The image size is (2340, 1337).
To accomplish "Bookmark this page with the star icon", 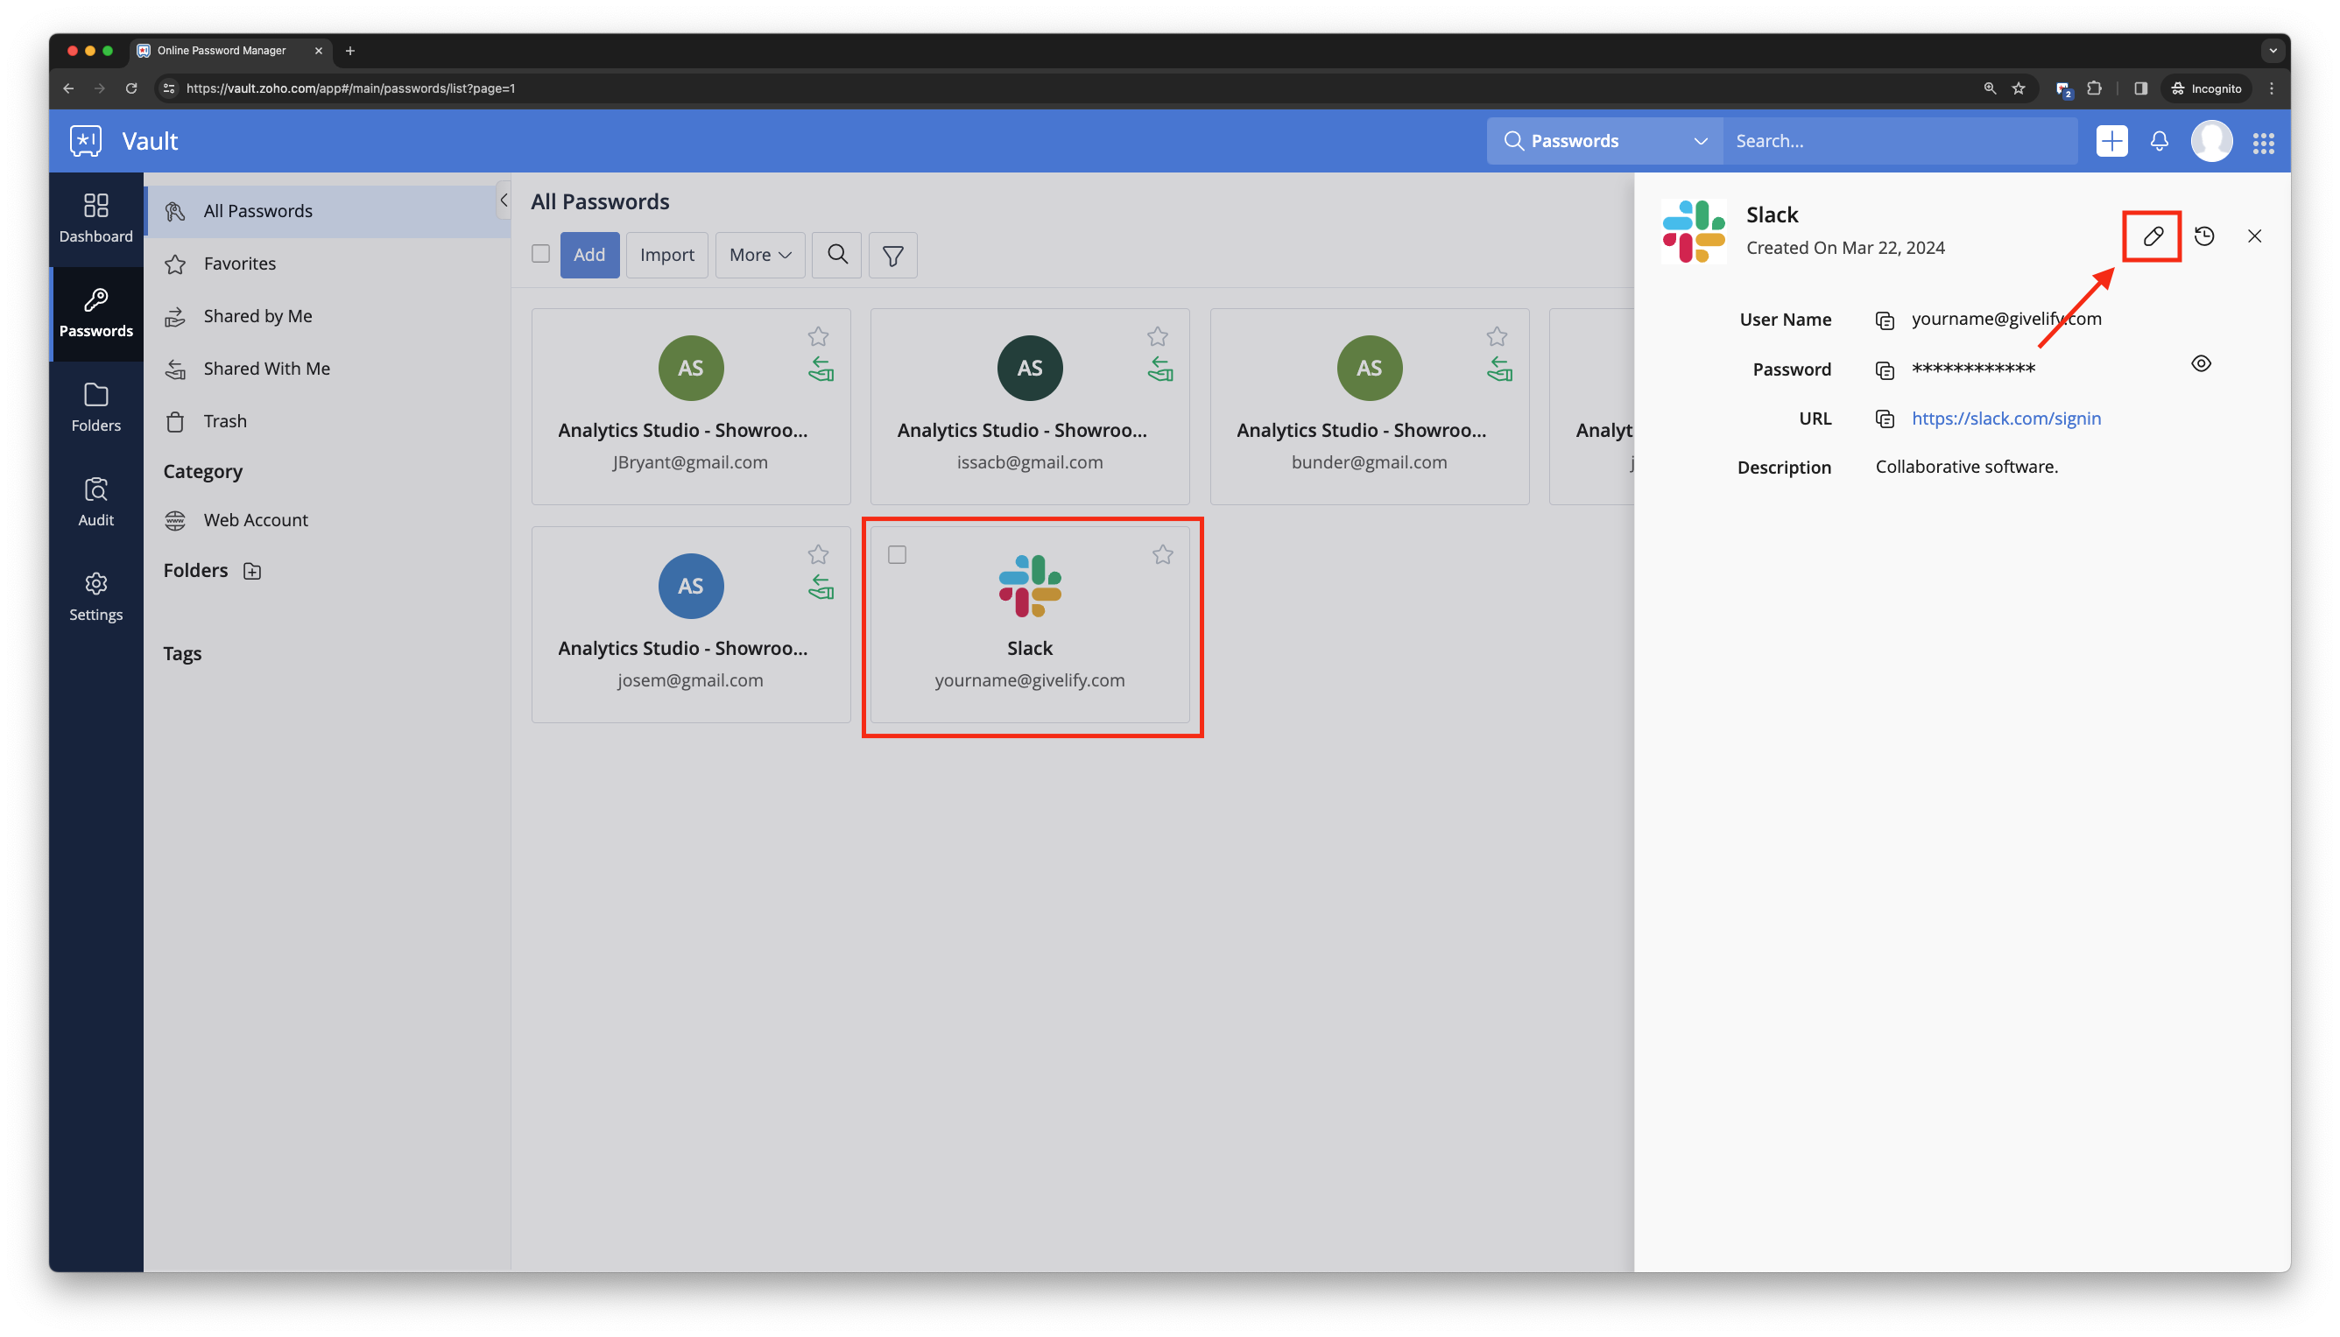I will coord(2018,88).
